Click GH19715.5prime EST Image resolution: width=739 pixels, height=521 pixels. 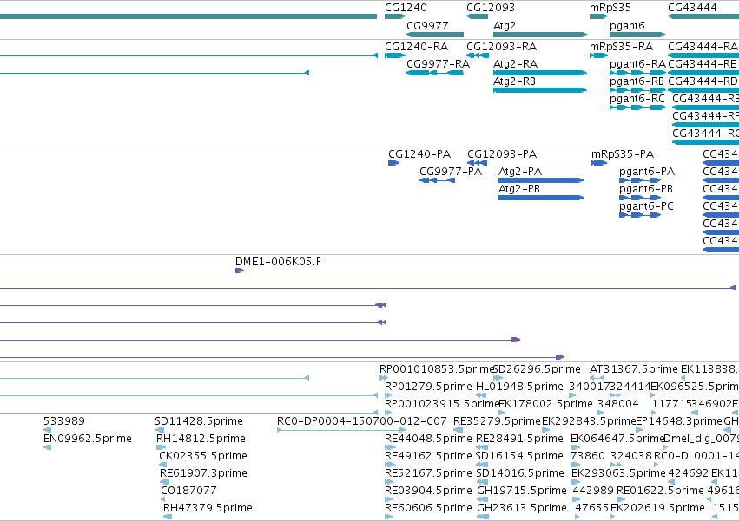483,499
